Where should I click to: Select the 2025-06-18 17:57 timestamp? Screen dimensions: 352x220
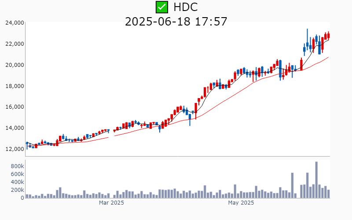pos(176,22)
